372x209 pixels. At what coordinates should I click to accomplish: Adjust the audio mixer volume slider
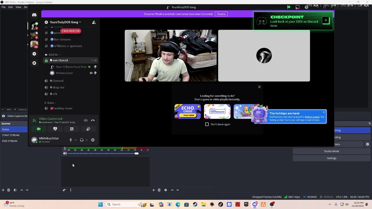[x=137, y=154]
